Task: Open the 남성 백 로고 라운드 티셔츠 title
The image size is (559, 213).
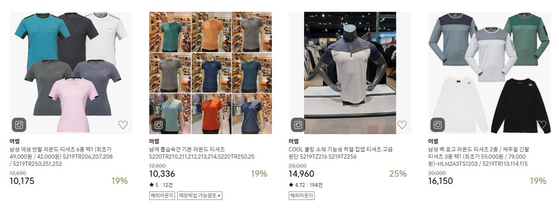Action: coord(480,156)
